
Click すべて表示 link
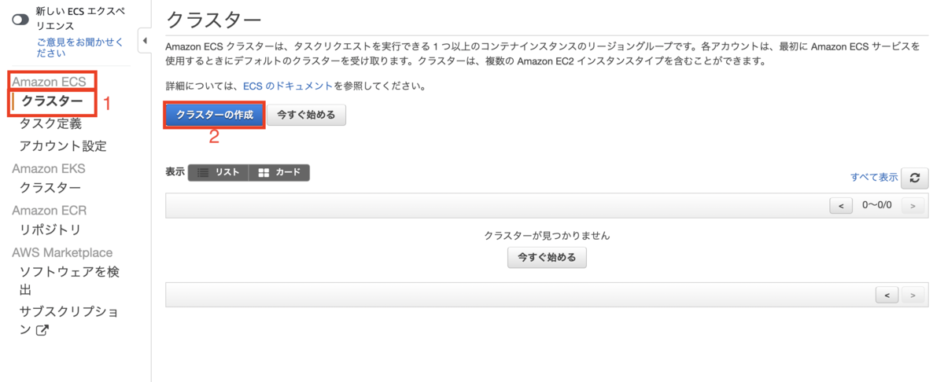[873, 178]
